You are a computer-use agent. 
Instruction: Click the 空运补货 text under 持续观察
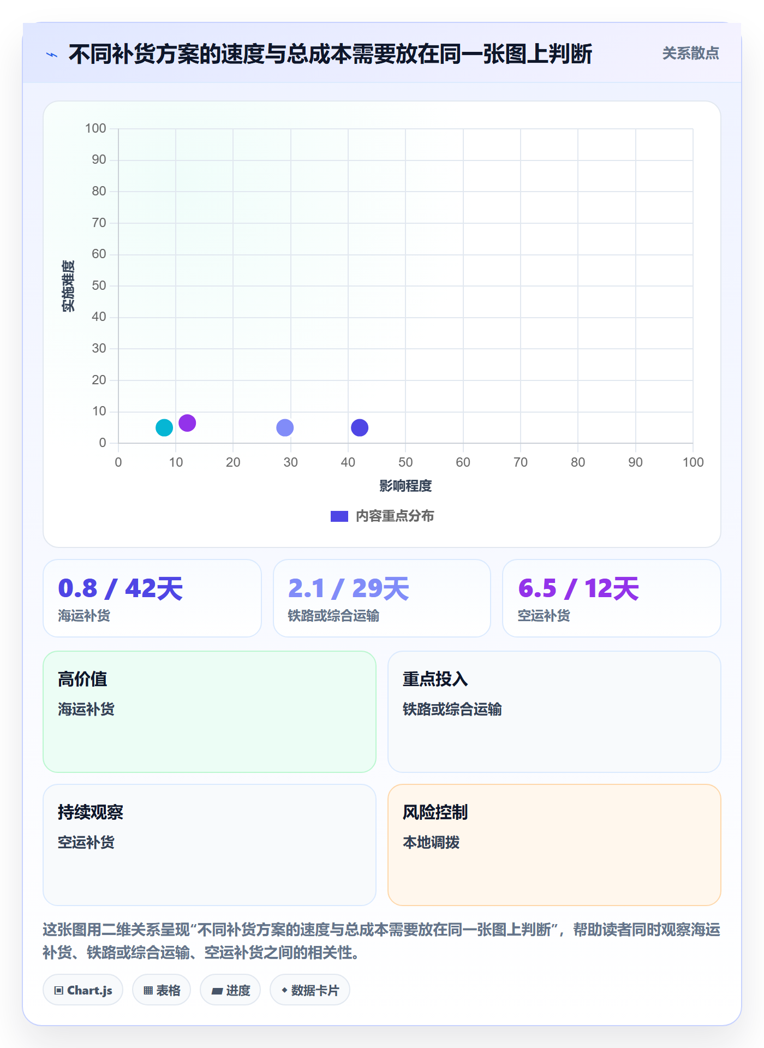point(86,842)
